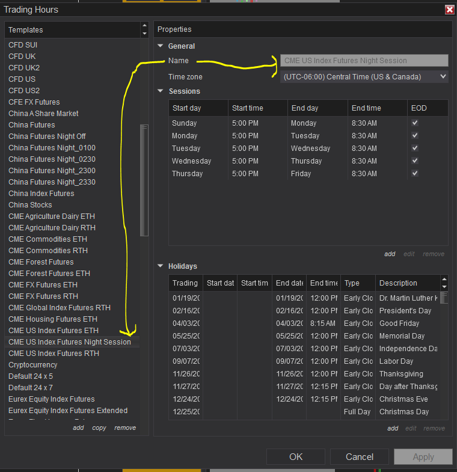Toggle EOD checkbox for Monday session
Screen dimensions: 457x472
(x=415, y=135)
